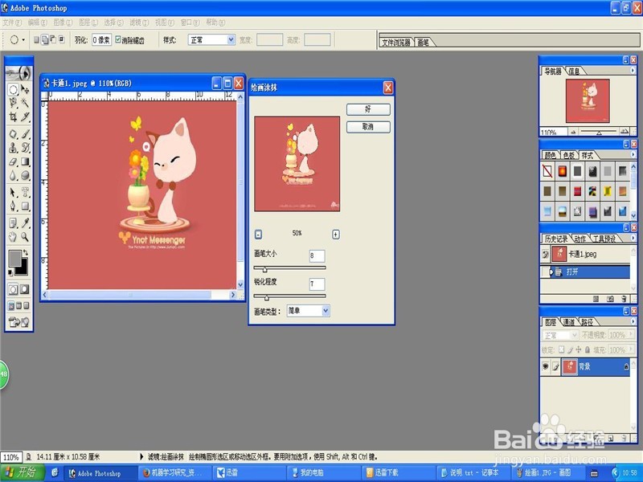Zoom in the dialog preview

click(335, 234)
